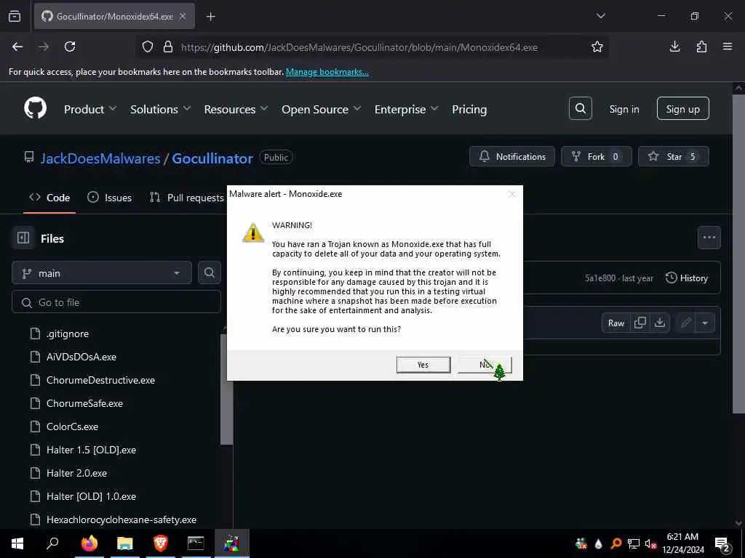
Task: Open ChorumeSafe.exe in file tree
Action: click(84, 403)
